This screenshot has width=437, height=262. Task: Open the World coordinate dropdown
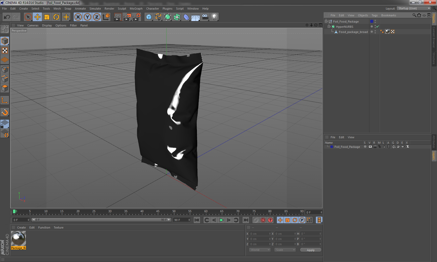coord(260,250)
